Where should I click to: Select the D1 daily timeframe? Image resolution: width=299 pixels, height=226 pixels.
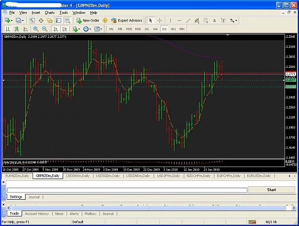(165, 29)
